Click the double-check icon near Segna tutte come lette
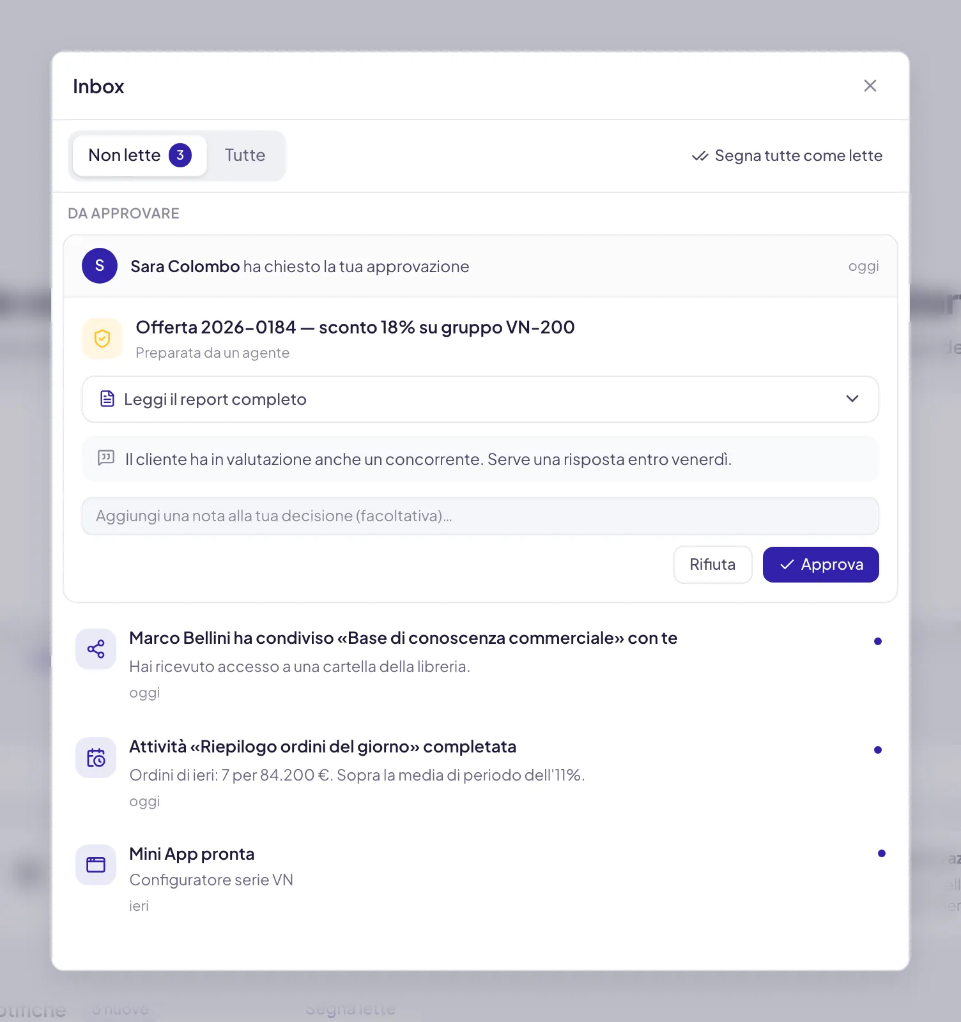The image size is (961, 1022). 700,156
